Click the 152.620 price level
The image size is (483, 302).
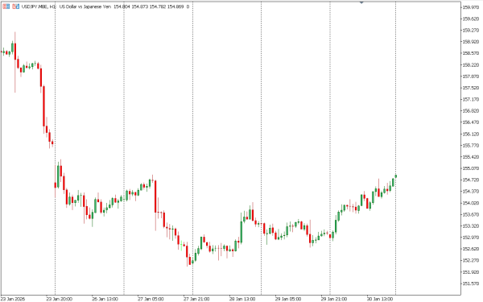coord(471,249)
